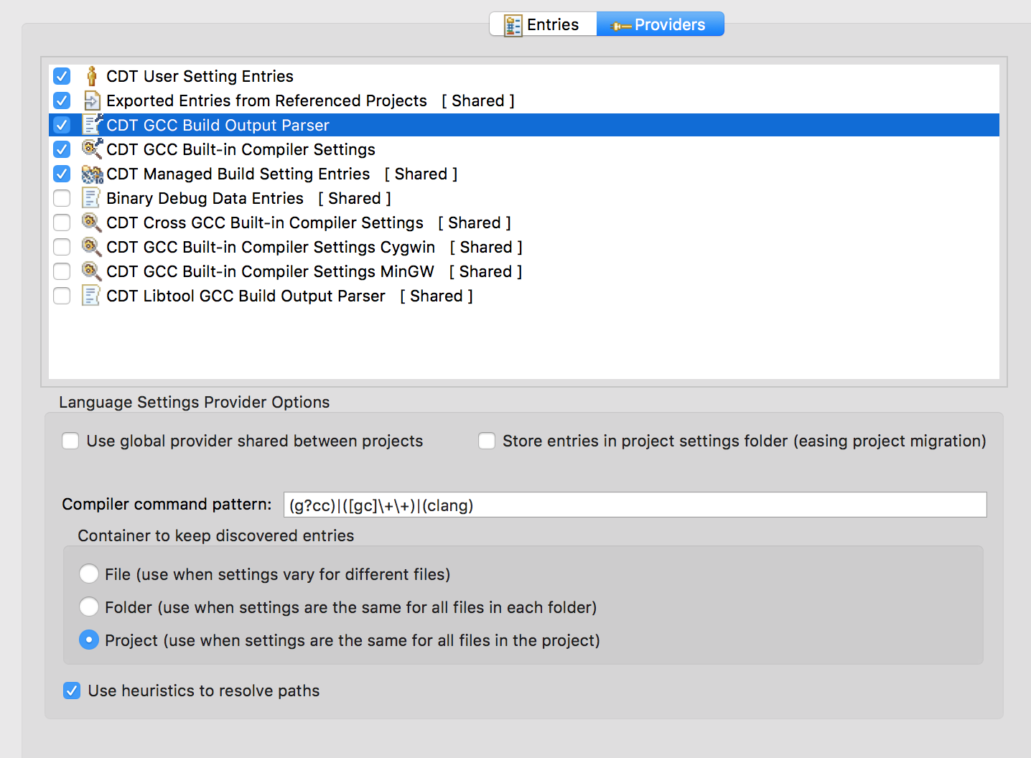Enable the CDT GCC Built-in Compiler Settings Cygwin checkbox
1031x758 pixels.
coord(62,247)
